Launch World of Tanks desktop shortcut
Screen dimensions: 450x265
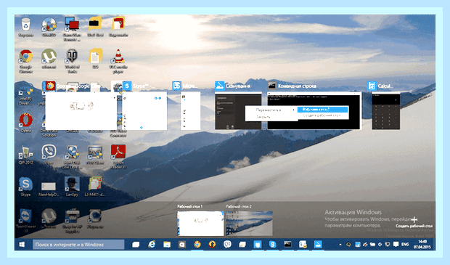click(72, 60)
